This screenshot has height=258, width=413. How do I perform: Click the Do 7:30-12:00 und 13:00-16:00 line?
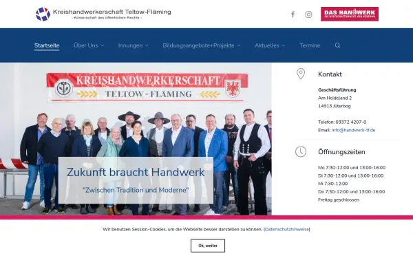(352, 192)
